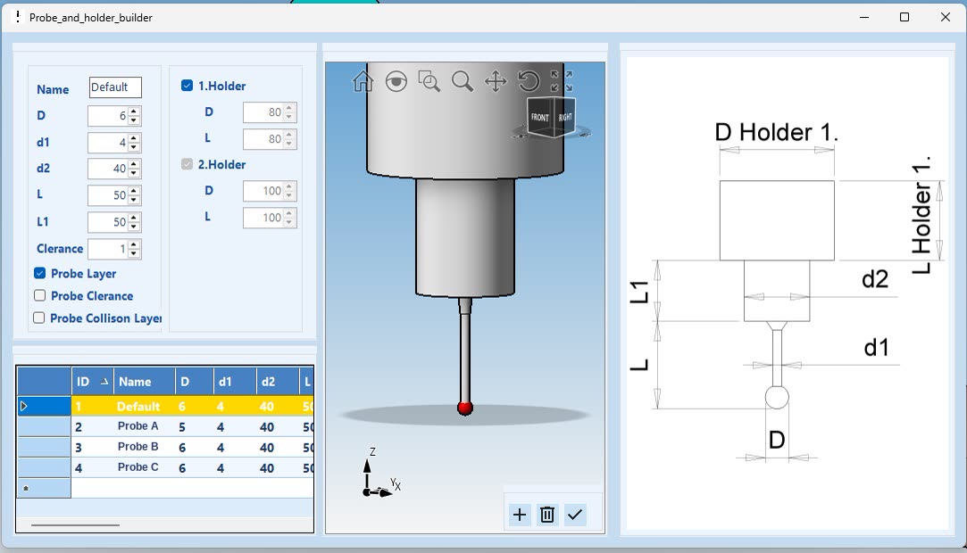Click the d1 column header
Viewport: 967px width, 553px height.
pos(234,382)
